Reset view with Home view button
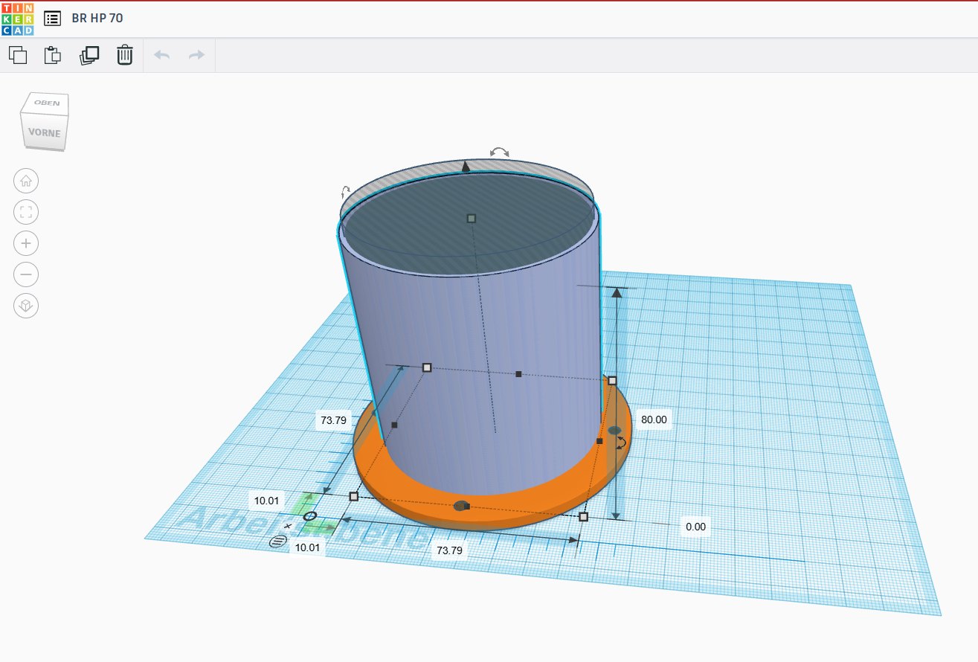 (26, 181)
